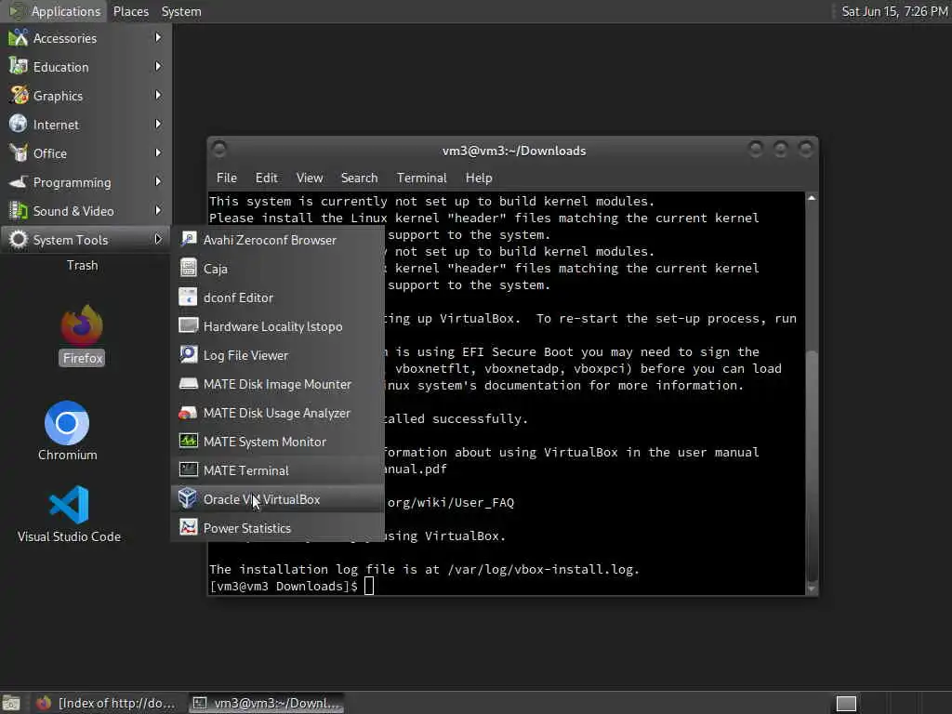The image size is (952, 714).
Task: Open terminal Search menu
Action: pos(359,178)
